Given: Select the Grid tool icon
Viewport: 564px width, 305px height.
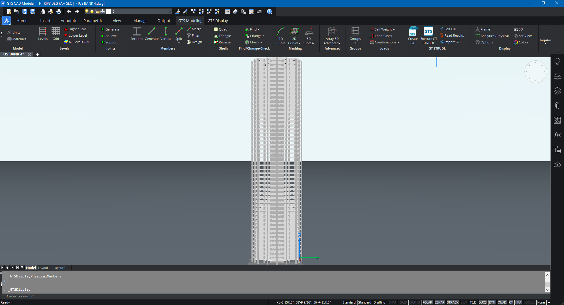Looking at the screenshot, I should 56,32.
